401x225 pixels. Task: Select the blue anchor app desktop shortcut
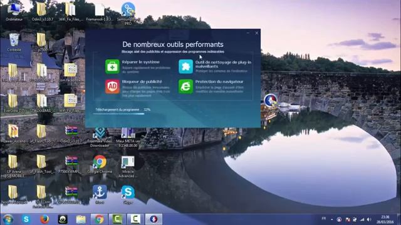100,194
